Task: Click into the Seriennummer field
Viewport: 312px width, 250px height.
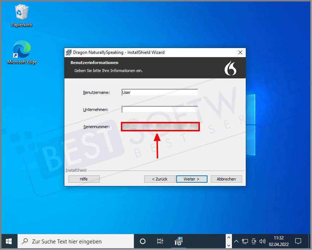Action: [x=160, y=127]
